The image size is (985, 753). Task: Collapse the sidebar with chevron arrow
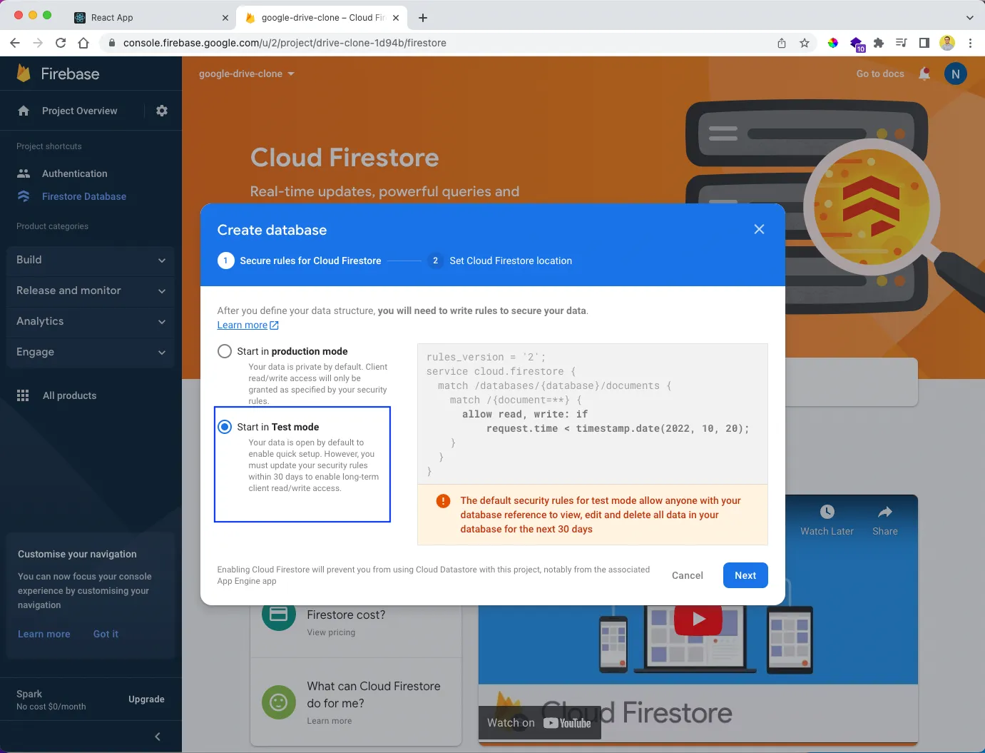click(x=158, y=737)
